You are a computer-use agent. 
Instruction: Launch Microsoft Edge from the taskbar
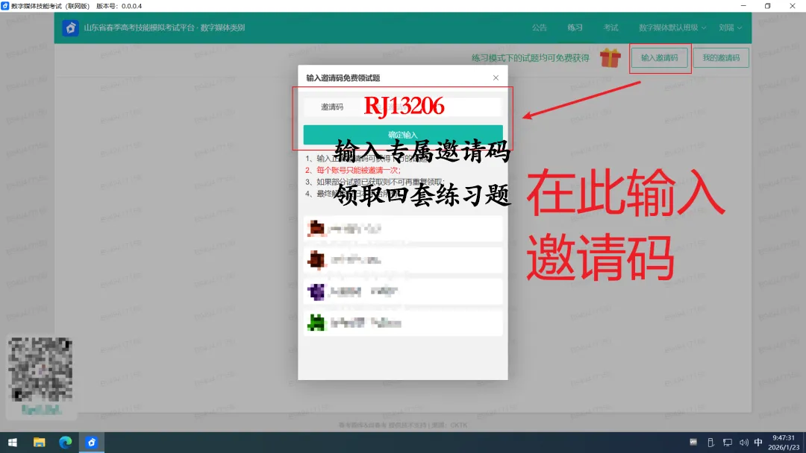pyautogui.click(x=65, y=443)
